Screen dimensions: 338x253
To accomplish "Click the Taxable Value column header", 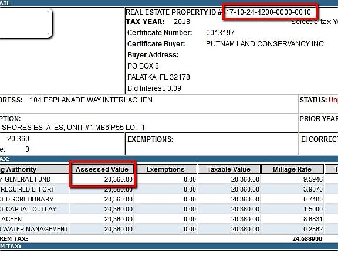I will pos(229,169).
